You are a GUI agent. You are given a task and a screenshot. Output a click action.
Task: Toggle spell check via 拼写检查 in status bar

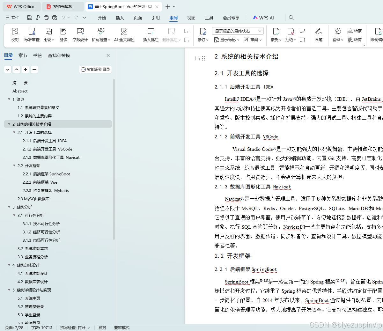[75, 327]
